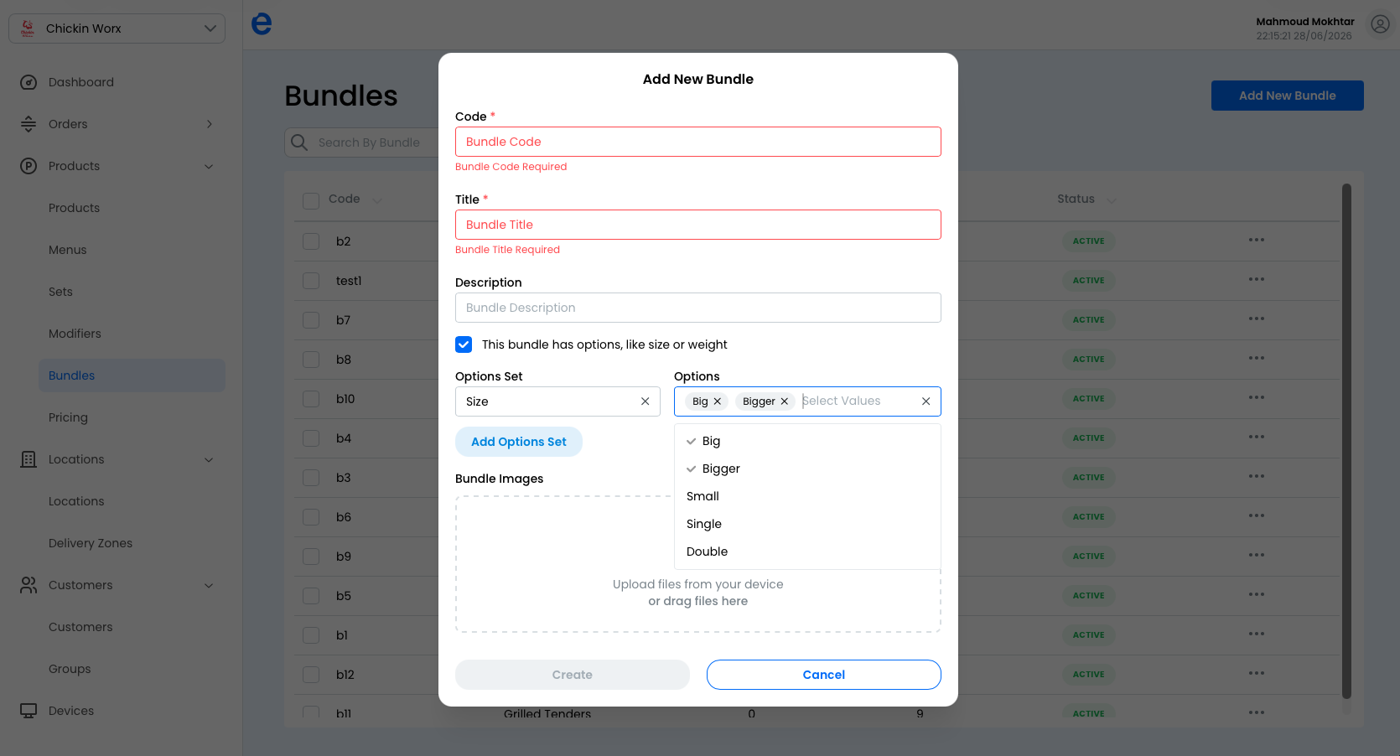Viewport: 1400px width, 756px height.
Task: Select Single in the options list
Action: click(807, 524)
